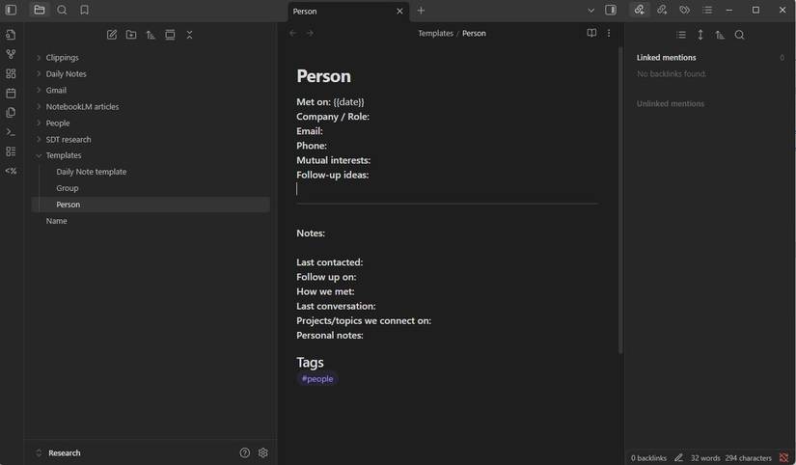Select the Person file in tree
This screenshot has height=465, width=796.
(151, 205)
